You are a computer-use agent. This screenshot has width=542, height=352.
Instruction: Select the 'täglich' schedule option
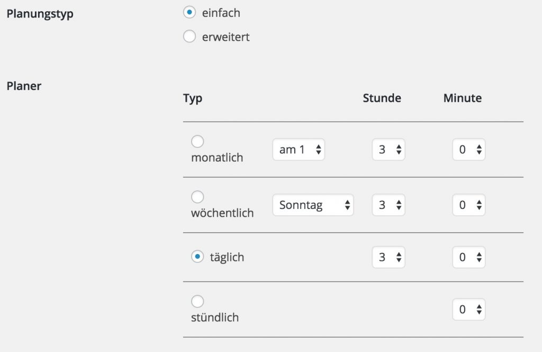point(197,257)
